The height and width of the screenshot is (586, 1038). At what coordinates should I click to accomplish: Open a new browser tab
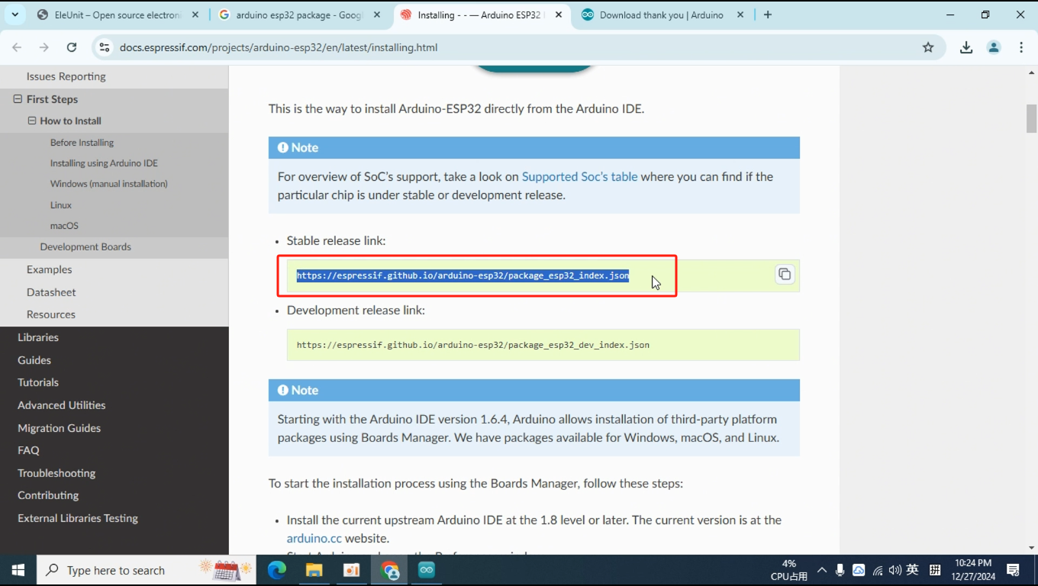(x=768, y=14)
